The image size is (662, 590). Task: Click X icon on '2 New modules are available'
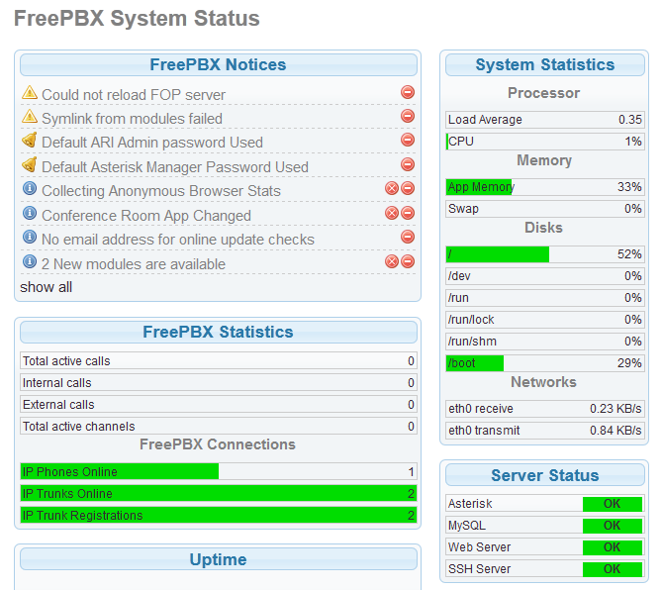click(392, 262)
